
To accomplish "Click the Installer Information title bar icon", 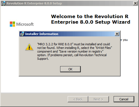I will coord(22,34).
